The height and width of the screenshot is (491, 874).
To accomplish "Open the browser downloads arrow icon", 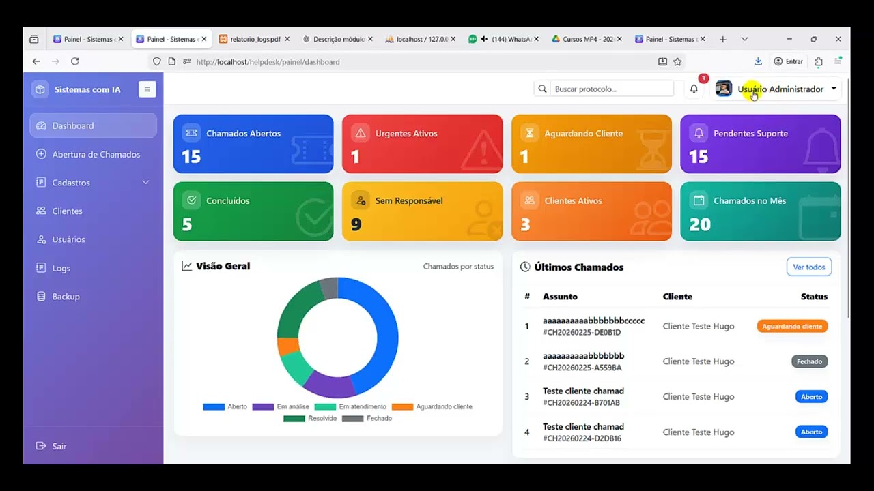I will (758, 61).
